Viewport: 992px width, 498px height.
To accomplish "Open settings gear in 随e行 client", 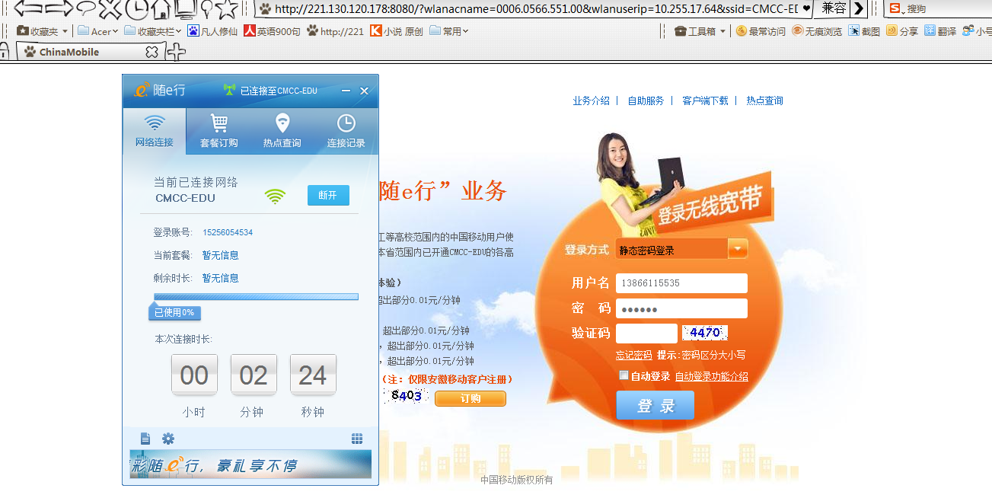I will (x=168, y=439).
